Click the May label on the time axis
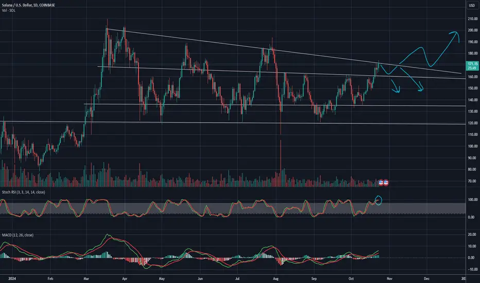This screenshot has height=283, width=480. coord(162,279)
